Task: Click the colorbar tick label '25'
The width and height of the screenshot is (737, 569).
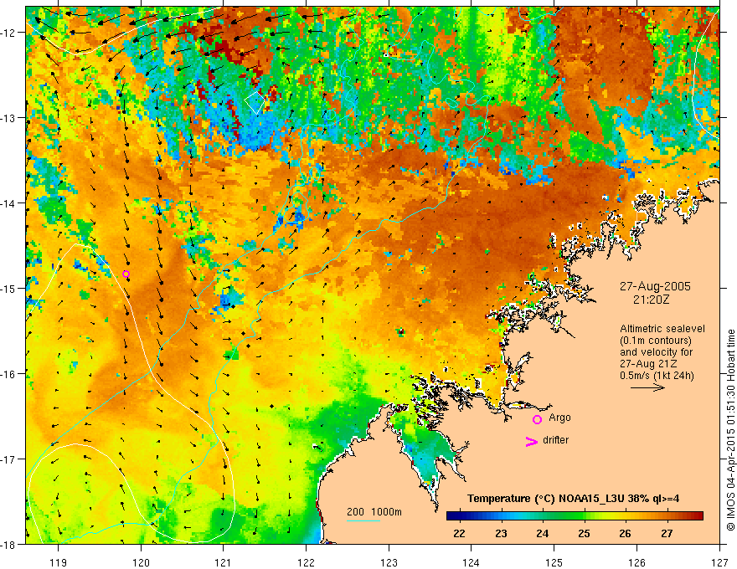Action: pos(584,533)
